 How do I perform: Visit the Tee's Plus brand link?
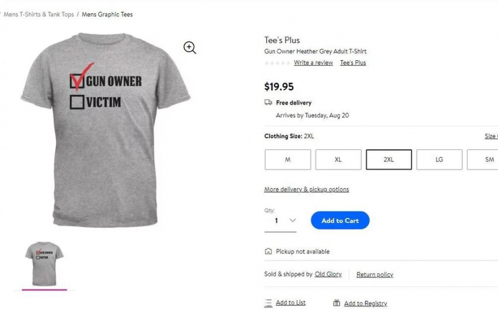pos(353,63)
